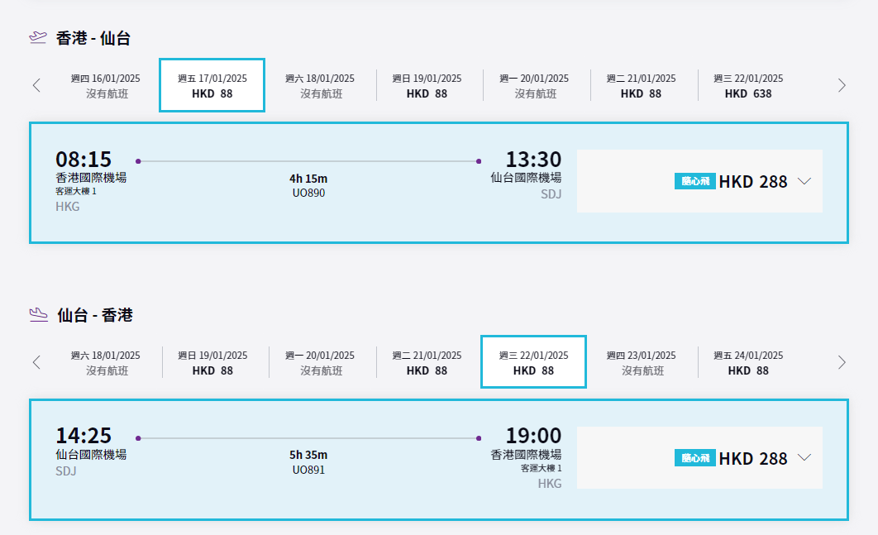Click the 隨心飛 badge on flight UO891
The width and height of the screenshot is (878, 535).
pyautogui.click(x=694, y=458)
